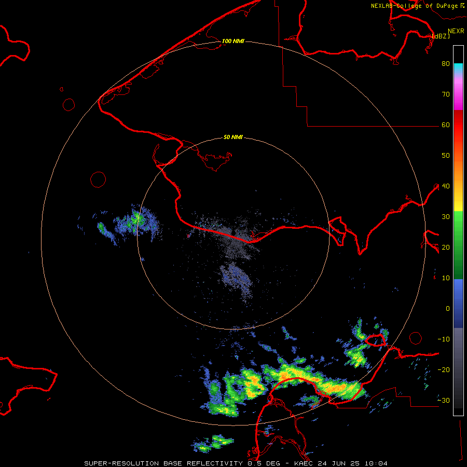Click the dBZ reflectivity color scale bar
The image size is (467, 467).
pos(458,230)
